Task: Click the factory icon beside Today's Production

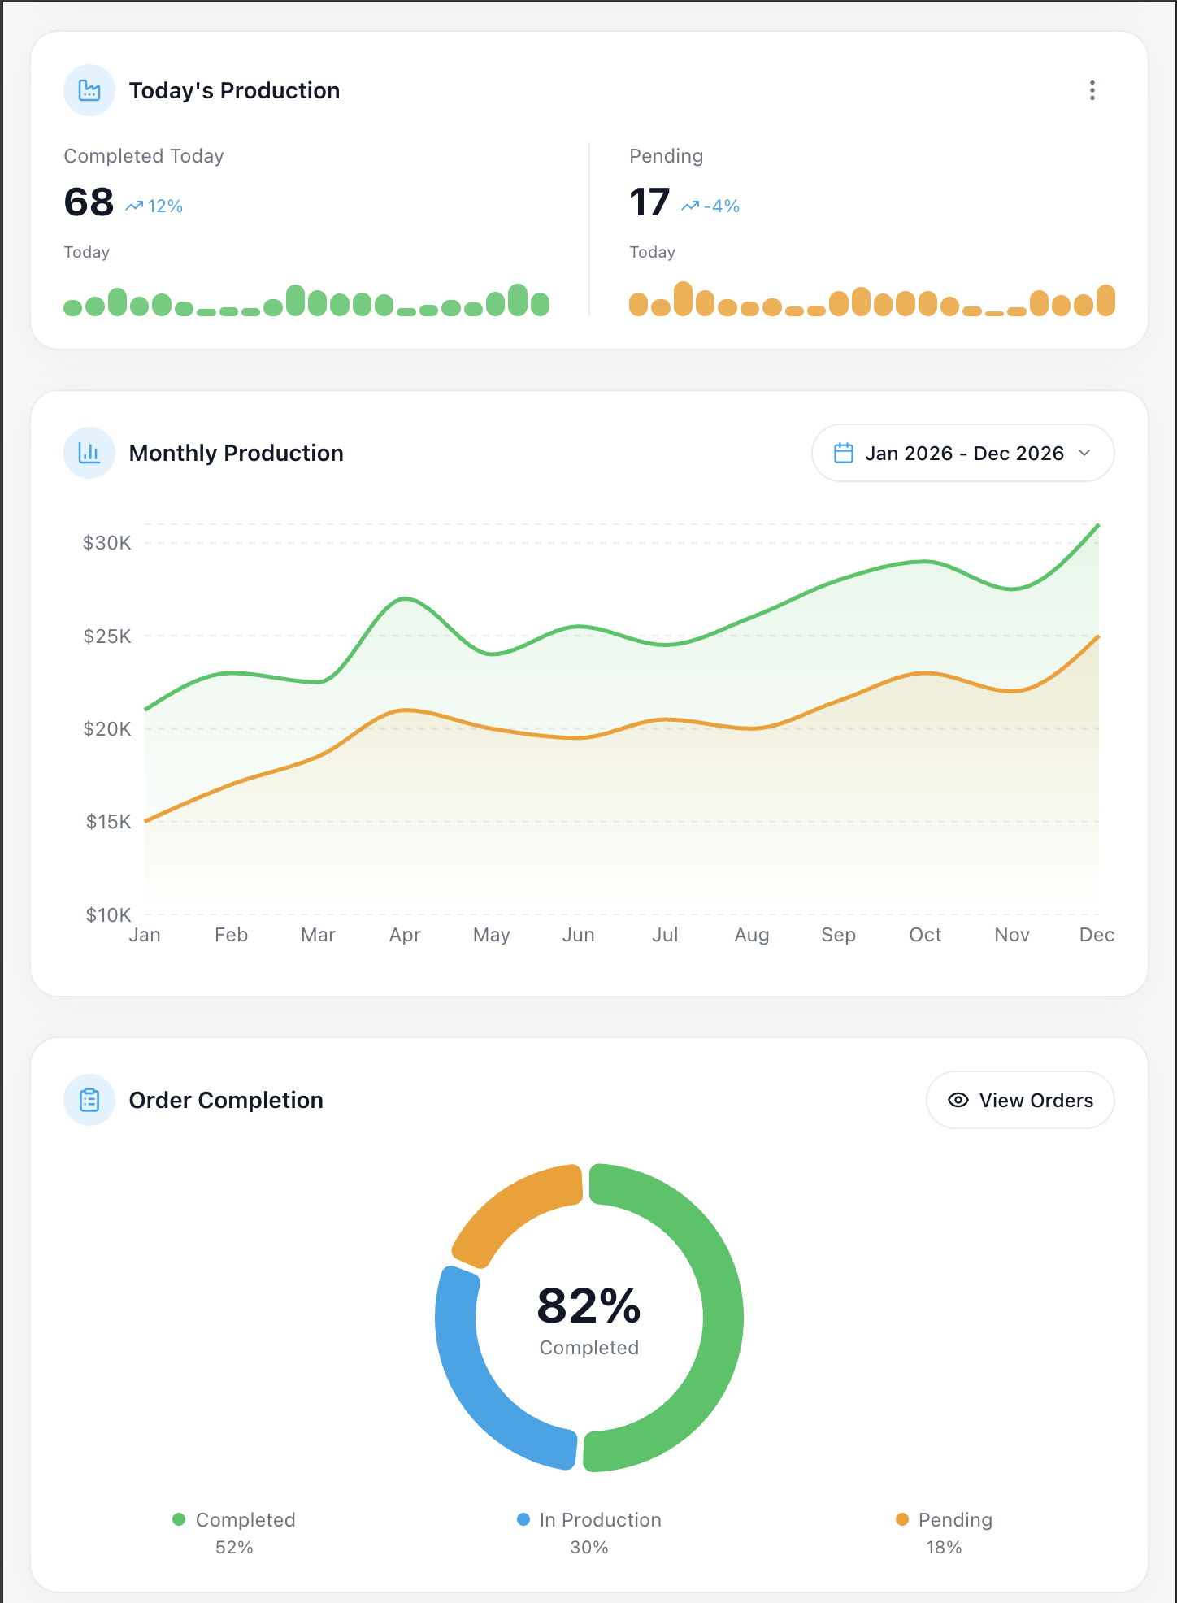Action: coord(89,90)
